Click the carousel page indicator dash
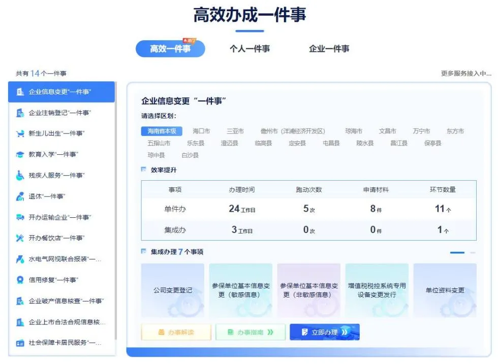This screenshot has width=499, height=364. 457,252
